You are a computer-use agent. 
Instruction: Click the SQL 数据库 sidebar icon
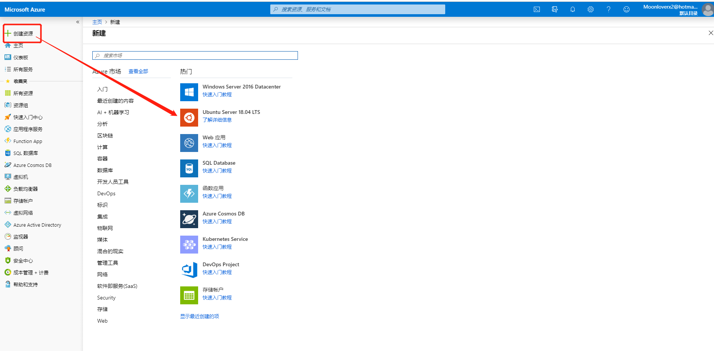[x=8, y=153]
